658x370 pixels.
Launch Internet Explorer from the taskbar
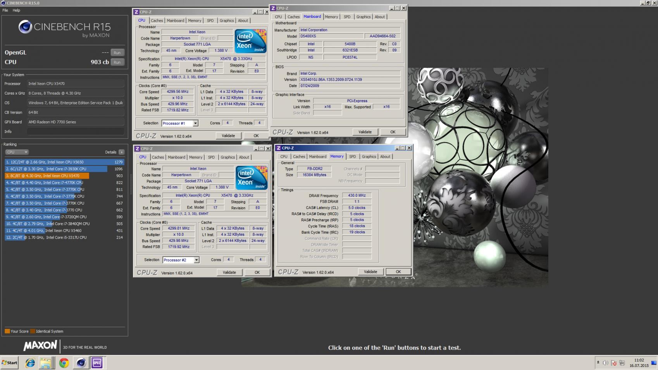click(30, 363)
